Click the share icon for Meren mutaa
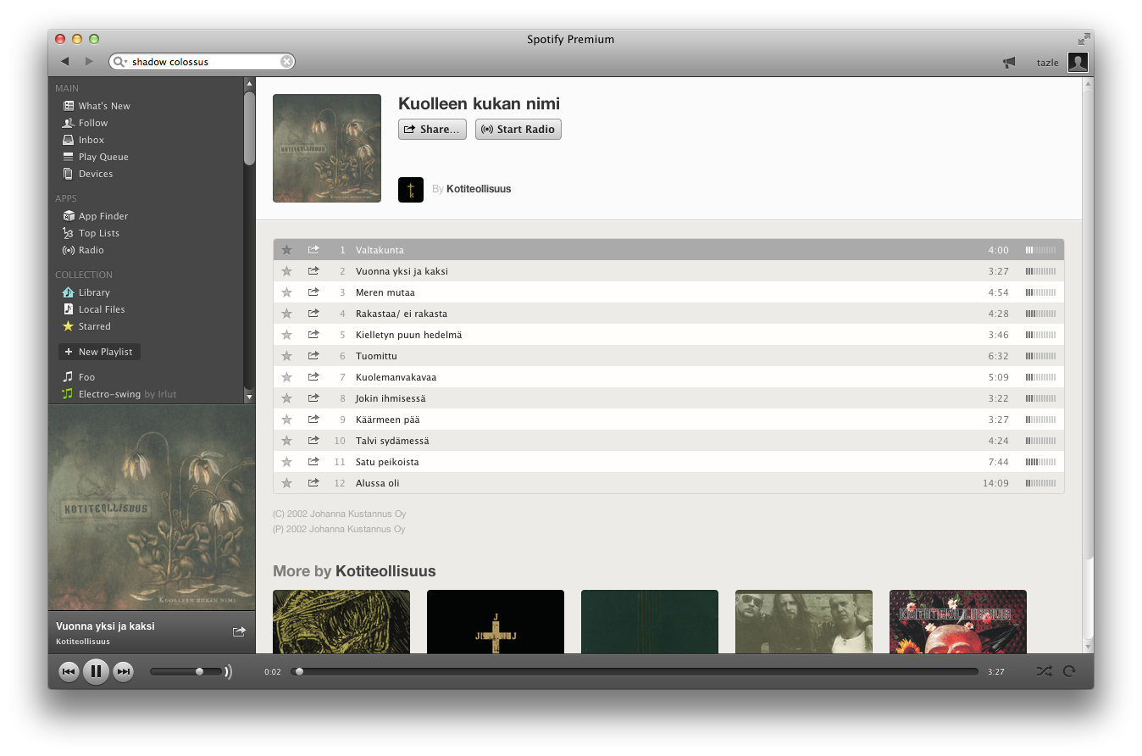1142x756 pixels. [313, 292]
